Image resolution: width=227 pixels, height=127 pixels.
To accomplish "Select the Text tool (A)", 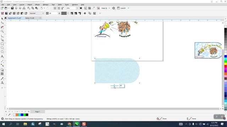I will click(2, 56).
